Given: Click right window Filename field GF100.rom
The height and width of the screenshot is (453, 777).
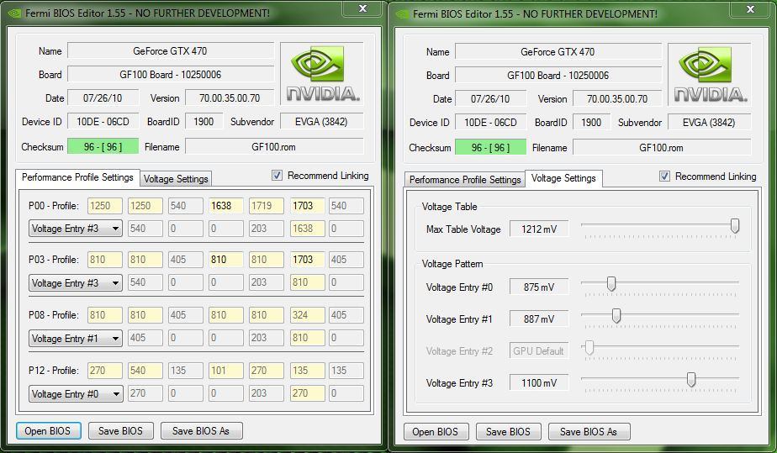Looking at the screenshot, I should pos(662,148).
